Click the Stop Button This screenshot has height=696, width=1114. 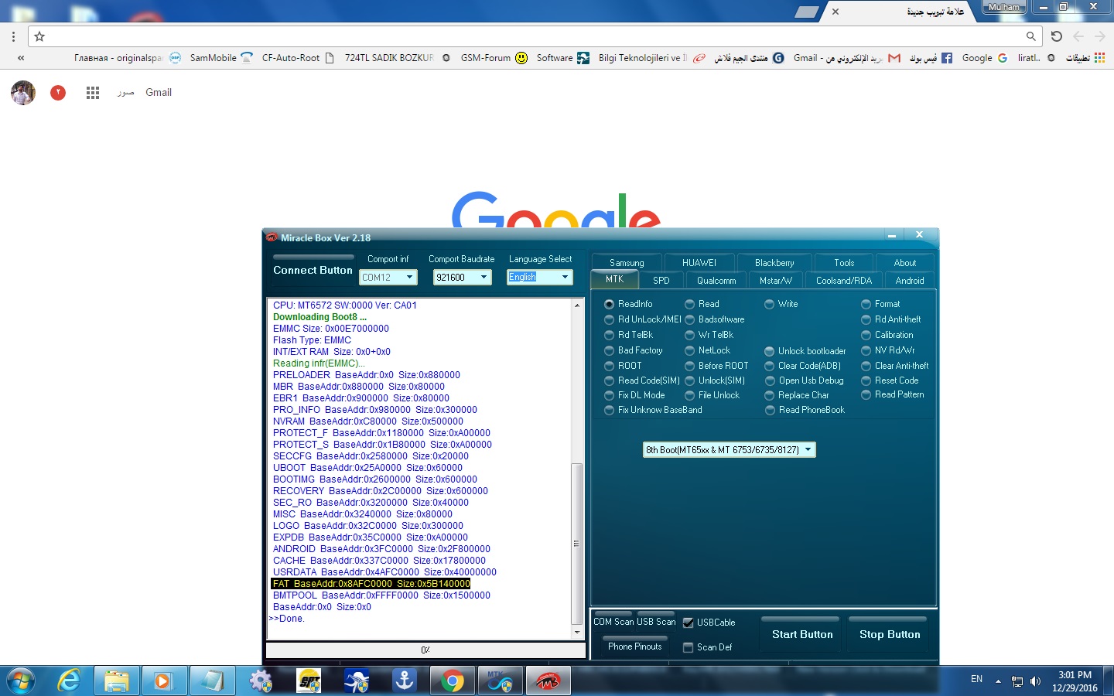click(x=890, y=634)
